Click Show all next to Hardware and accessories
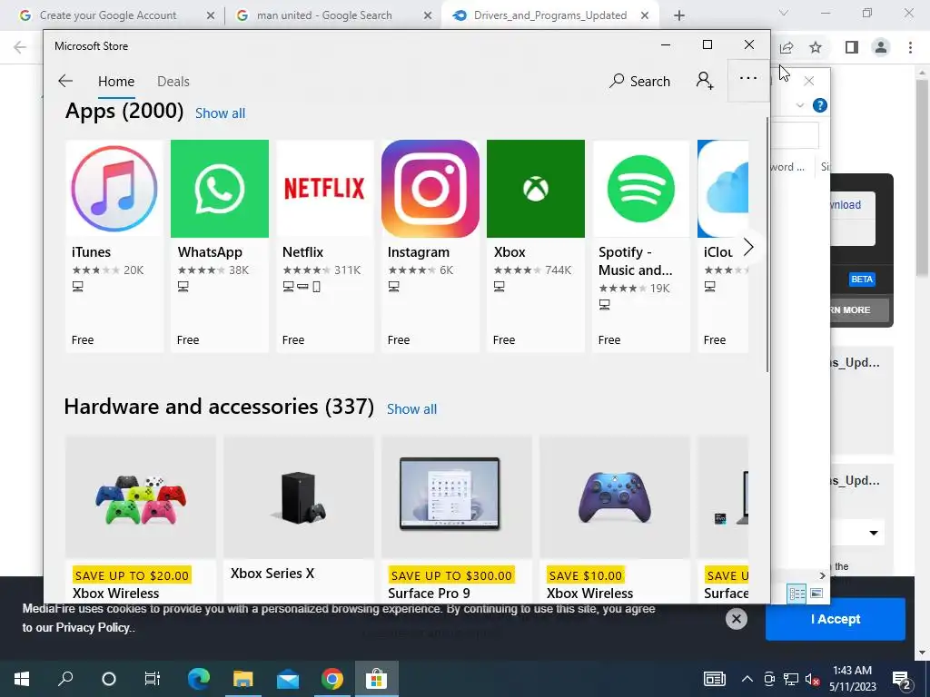The height and width of the screenshot is (697, 930). tap(411, 409)
